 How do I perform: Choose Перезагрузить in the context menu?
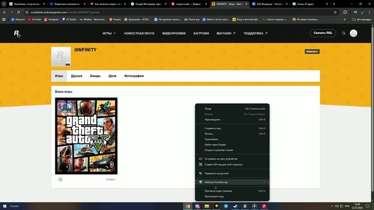click(233, 120)
